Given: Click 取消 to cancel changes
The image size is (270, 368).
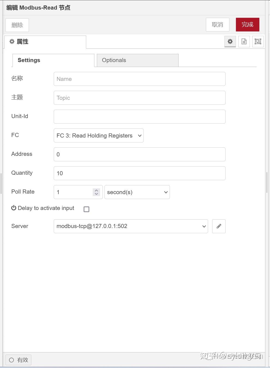Looking at the screenshot, I should (217, 24).
